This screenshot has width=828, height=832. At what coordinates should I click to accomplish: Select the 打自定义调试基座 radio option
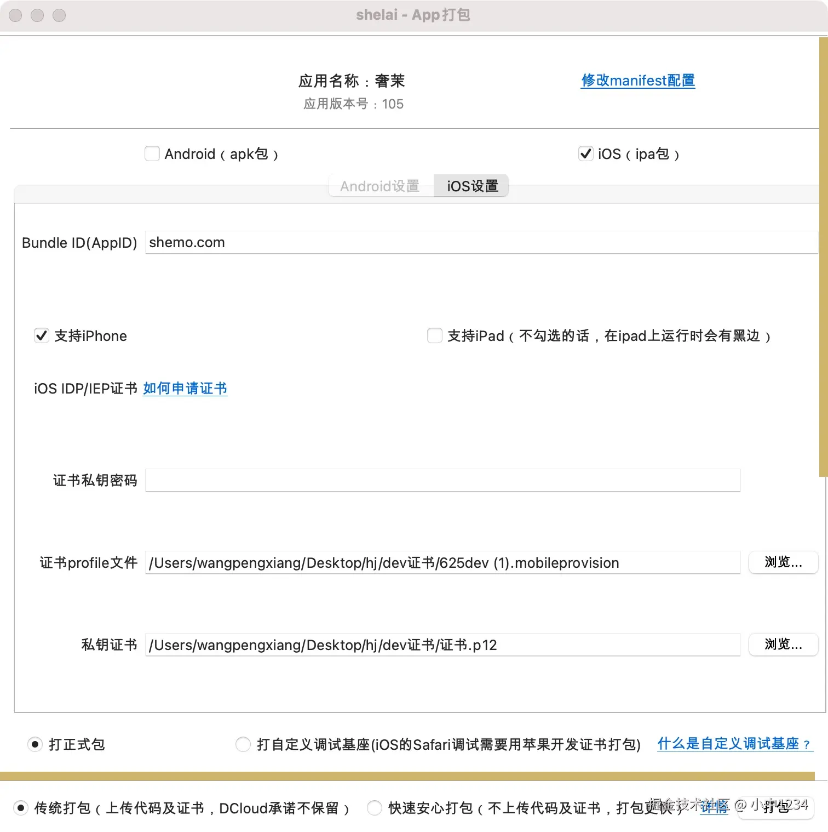243,744
